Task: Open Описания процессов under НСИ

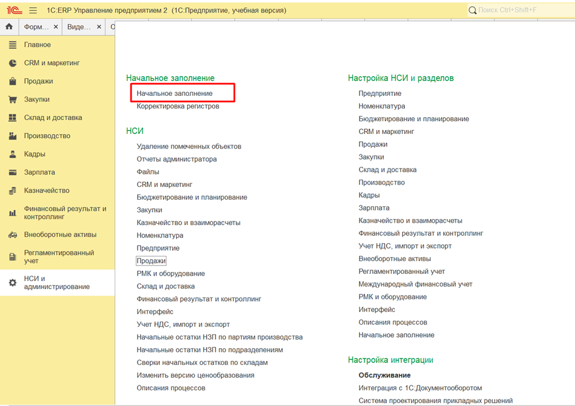Action: (171, 388)
